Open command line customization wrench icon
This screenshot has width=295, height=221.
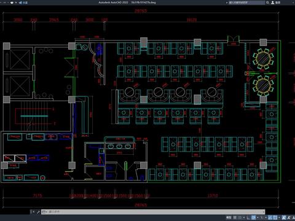pos(38,212)
